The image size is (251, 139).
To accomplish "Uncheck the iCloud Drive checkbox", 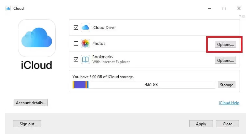I will pos(76,27).
